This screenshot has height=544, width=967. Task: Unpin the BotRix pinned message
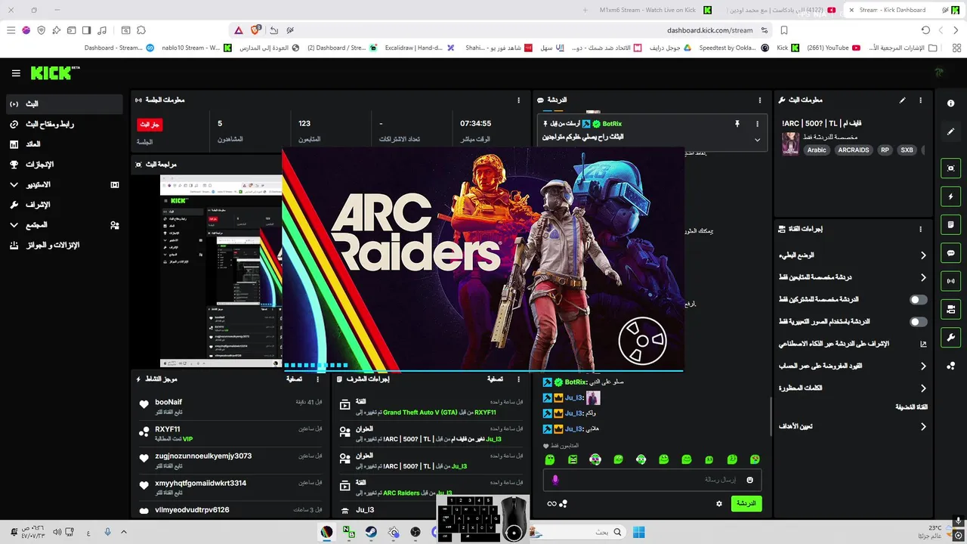(x=737, y=123)
